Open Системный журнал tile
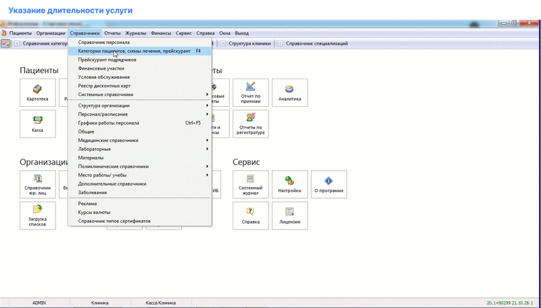541x308 pixels. (x=251, y=184)
